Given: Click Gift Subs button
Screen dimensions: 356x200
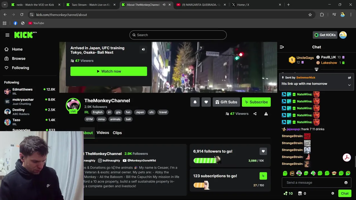Looking at the screenshot, I should coord(226,102).
